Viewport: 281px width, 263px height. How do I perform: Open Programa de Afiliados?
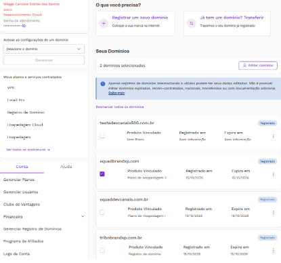click(23, 241)
